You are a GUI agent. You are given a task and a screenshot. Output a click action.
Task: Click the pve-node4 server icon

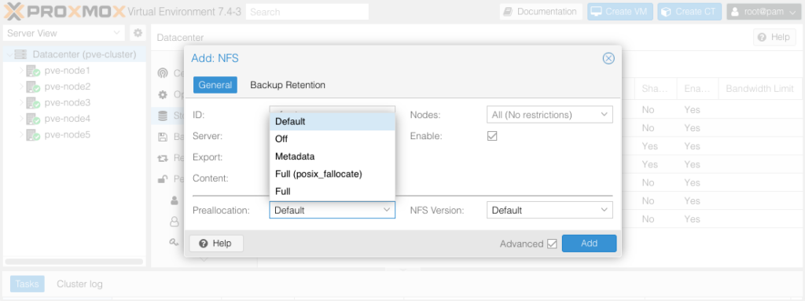click(x=33, y=119)
